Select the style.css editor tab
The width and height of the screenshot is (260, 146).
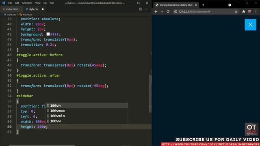coord(33,9)
